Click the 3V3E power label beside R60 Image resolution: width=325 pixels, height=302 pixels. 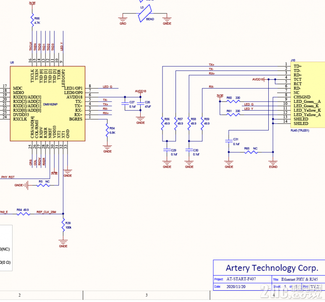coord(220,95)
